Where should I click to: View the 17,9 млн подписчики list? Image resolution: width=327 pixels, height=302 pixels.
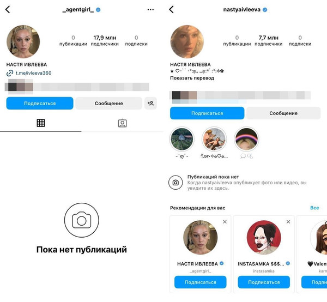pos(105,41)
